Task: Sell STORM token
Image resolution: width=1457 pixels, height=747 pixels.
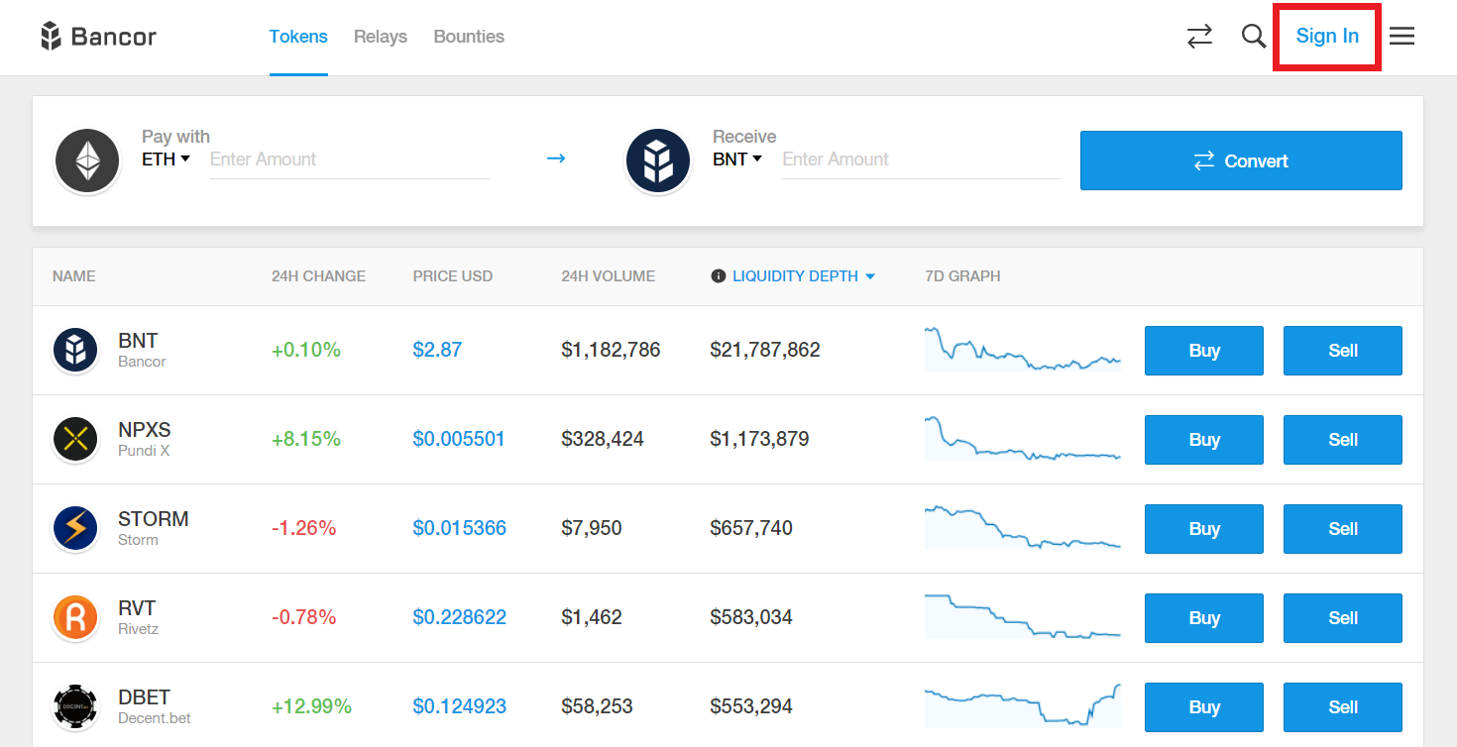Action: click(x=1343, y=529)
